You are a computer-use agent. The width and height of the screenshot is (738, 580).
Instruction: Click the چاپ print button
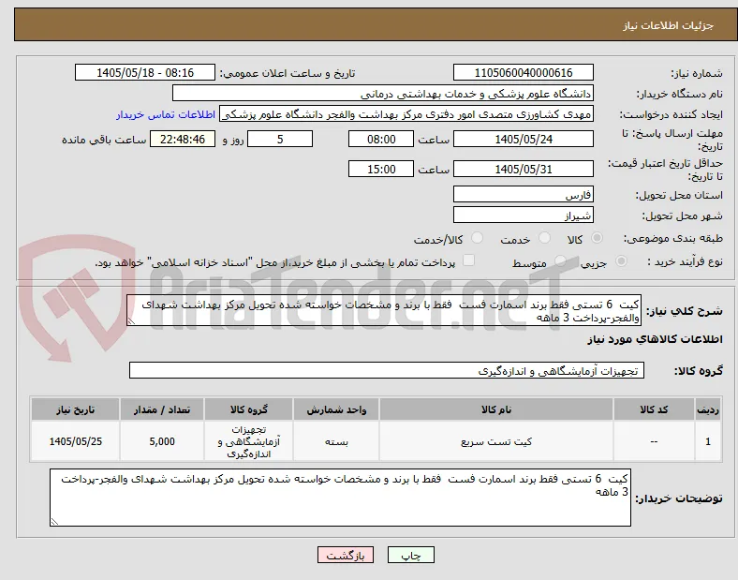[x=410, y=555]
